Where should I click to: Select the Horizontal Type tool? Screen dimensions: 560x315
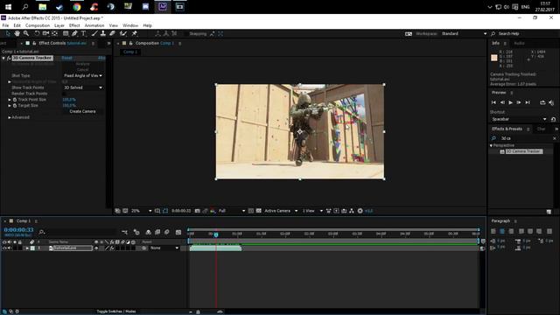84,33
